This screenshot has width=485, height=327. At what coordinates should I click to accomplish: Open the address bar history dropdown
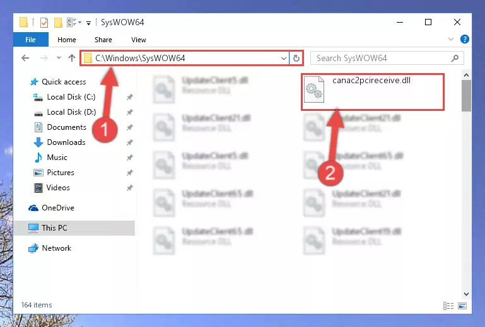(x=283, y=58)
